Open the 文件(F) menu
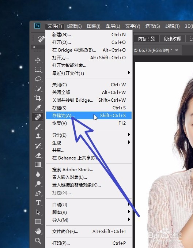193x248 pixels. coord(55,26)
